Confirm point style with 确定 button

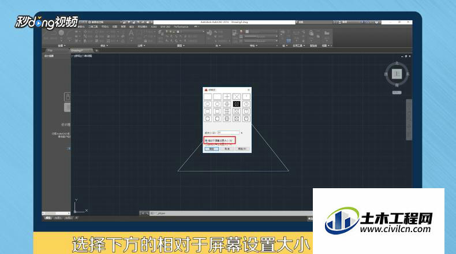pos(211,149)
